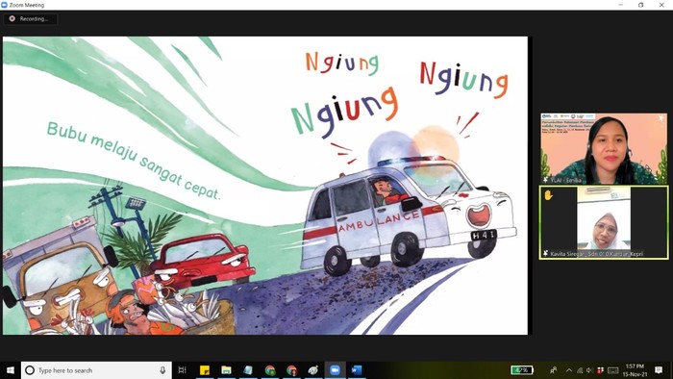Open the network status icon

580,370
